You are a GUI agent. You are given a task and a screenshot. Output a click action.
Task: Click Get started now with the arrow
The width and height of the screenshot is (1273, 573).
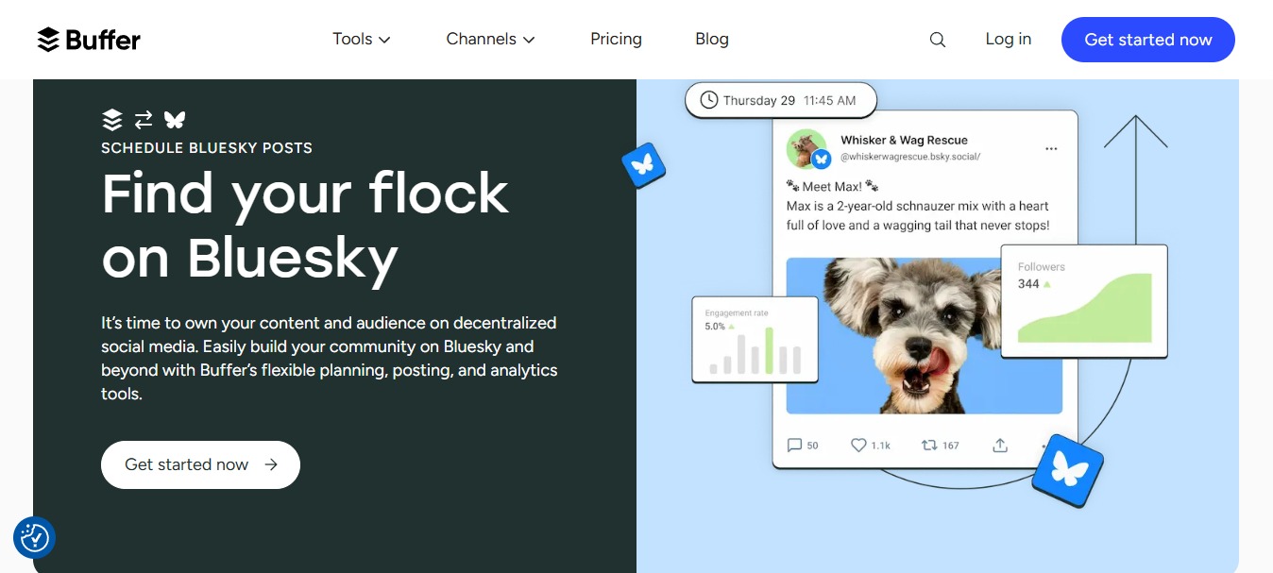[x=200, y=464]
